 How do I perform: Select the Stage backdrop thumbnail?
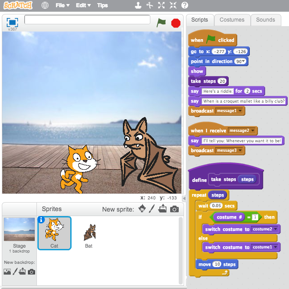pyautogui.click(x=19, y=229)
